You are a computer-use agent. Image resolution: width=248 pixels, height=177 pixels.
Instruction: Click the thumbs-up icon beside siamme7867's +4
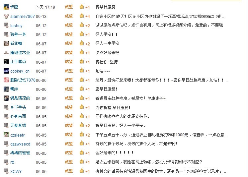point(82,16)
